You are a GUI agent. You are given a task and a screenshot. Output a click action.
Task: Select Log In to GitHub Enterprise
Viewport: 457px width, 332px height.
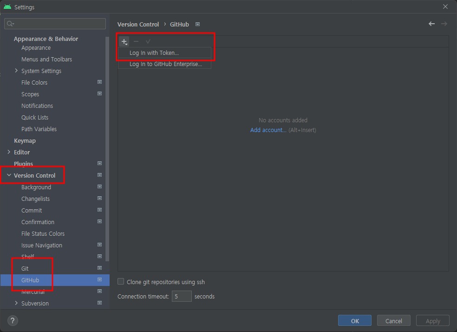coord(164,64)
